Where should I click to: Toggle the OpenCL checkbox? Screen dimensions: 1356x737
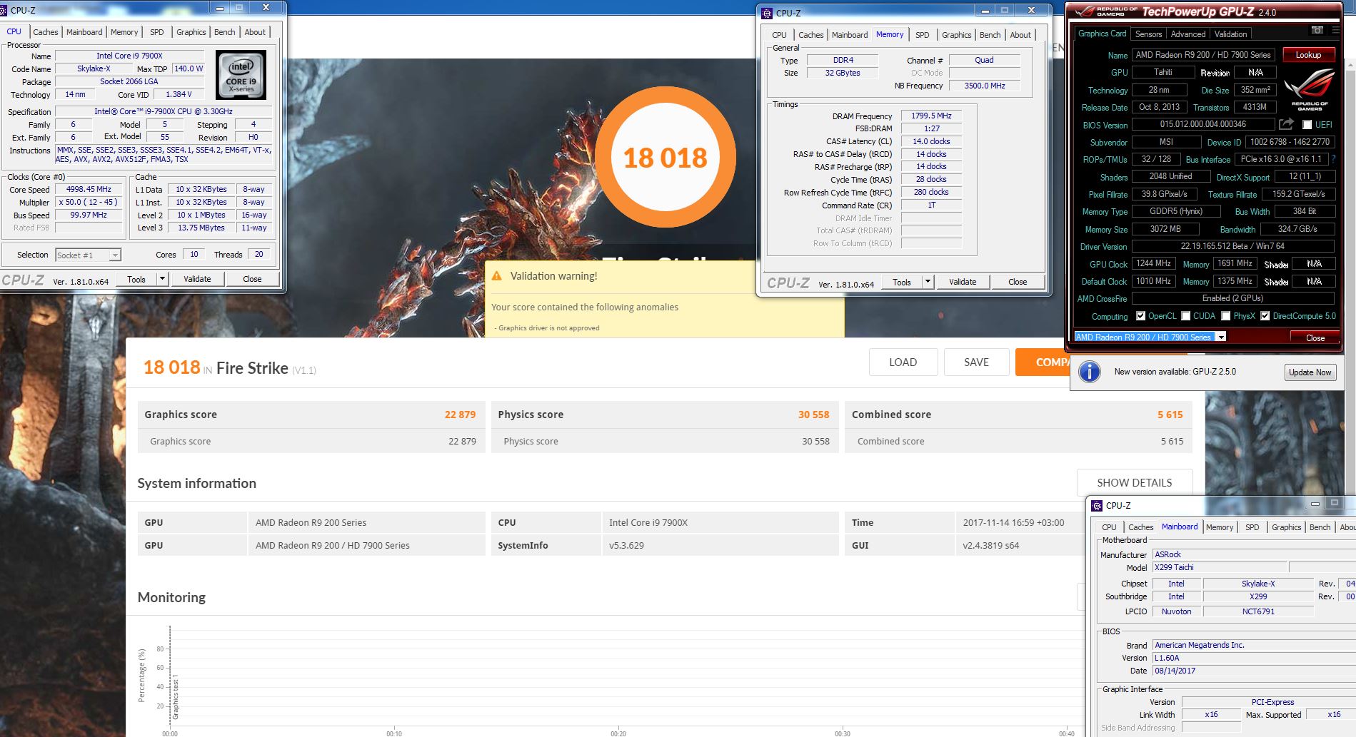pos(1140,316)
